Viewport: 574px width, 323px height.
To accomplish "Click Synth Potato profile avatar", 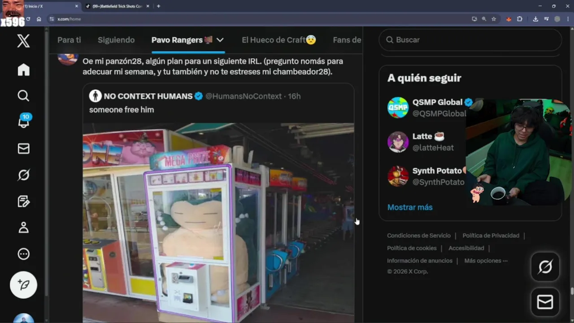I will pyautogui.click(x=398, y=176).
